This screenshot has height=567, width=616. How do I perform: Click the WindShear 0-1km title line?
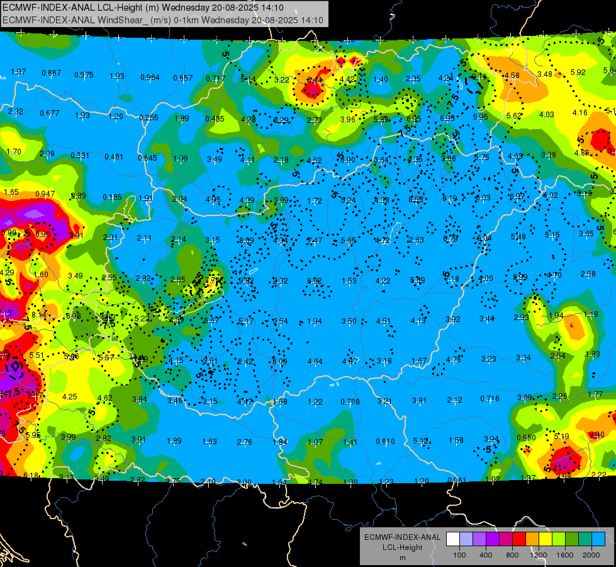coord(162,20)
